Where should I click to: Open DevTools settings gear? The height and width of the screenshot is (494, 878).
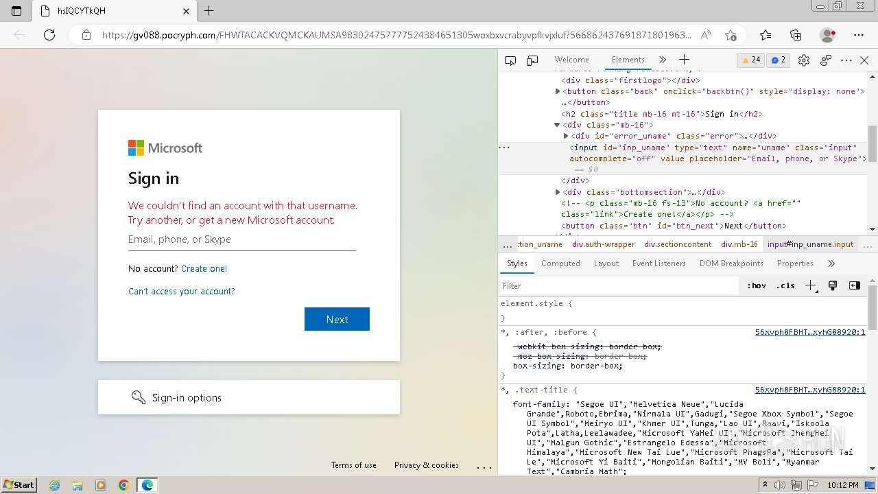[x=804, y=60]
